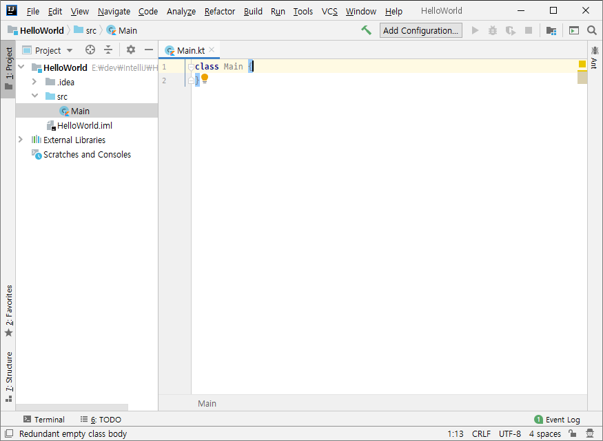This screenshot has width=603, height=441.
Task: Toggle the 7: Structure tool window
Action: point(8,376)
